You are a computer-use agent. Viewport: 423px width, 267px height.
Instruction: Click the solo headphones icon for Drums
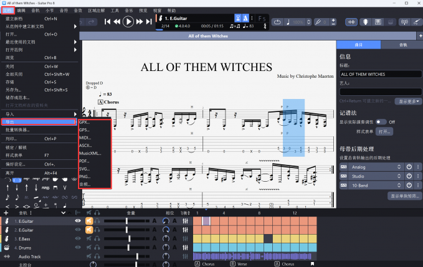[98, 248]
